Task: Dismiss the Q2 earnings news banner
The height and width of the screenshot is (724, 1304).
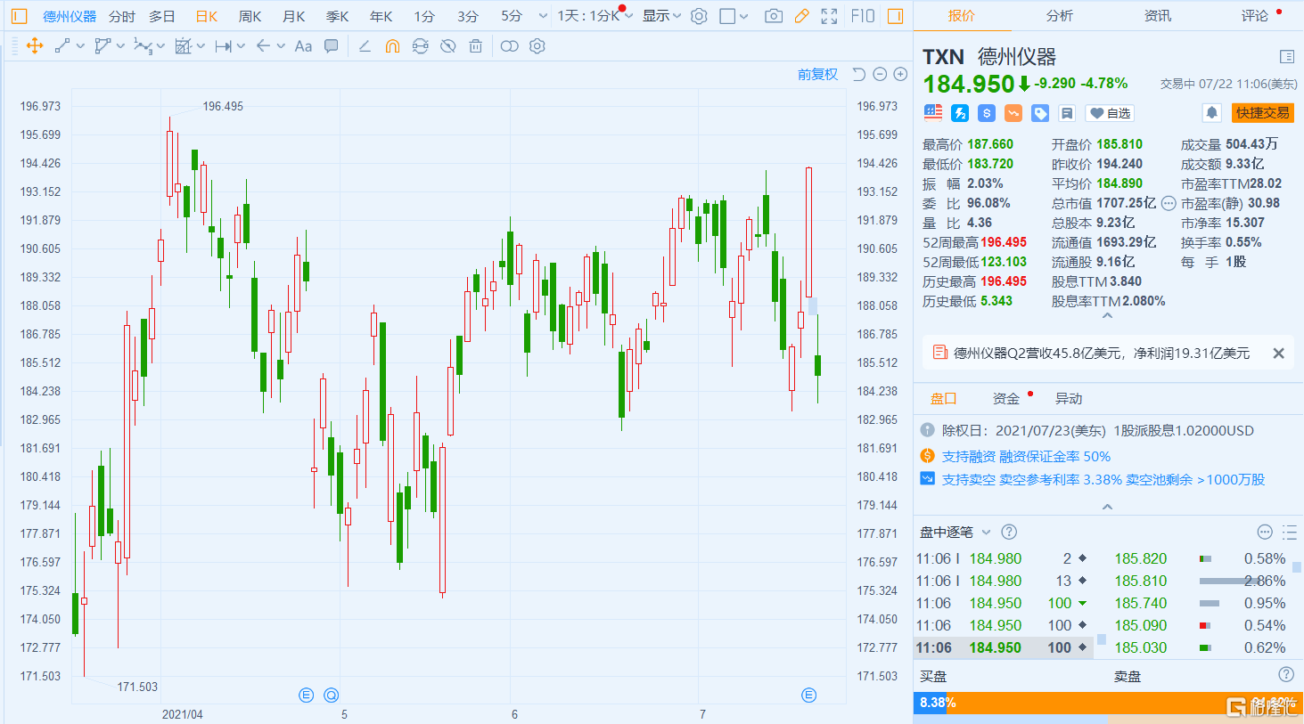Action: pos(1278,354)
